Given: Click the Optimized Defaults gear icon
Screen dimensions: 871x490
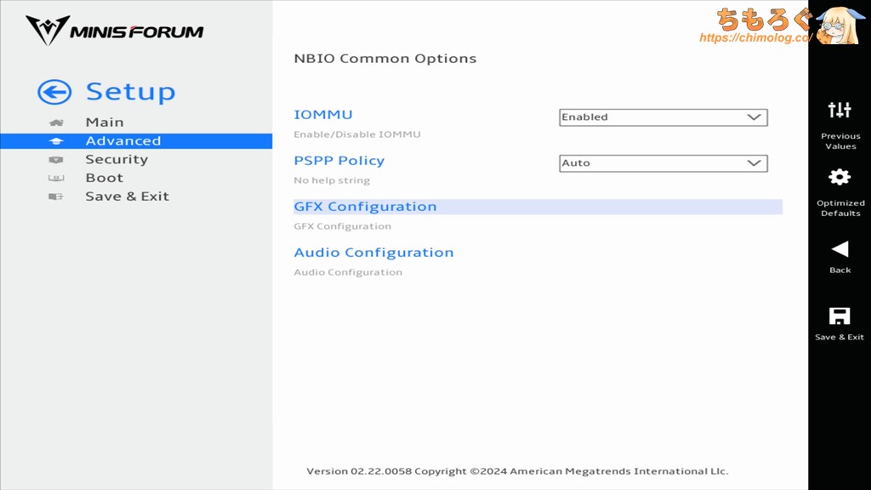Looking at the screenshot, I should click(x=840, y=177).
